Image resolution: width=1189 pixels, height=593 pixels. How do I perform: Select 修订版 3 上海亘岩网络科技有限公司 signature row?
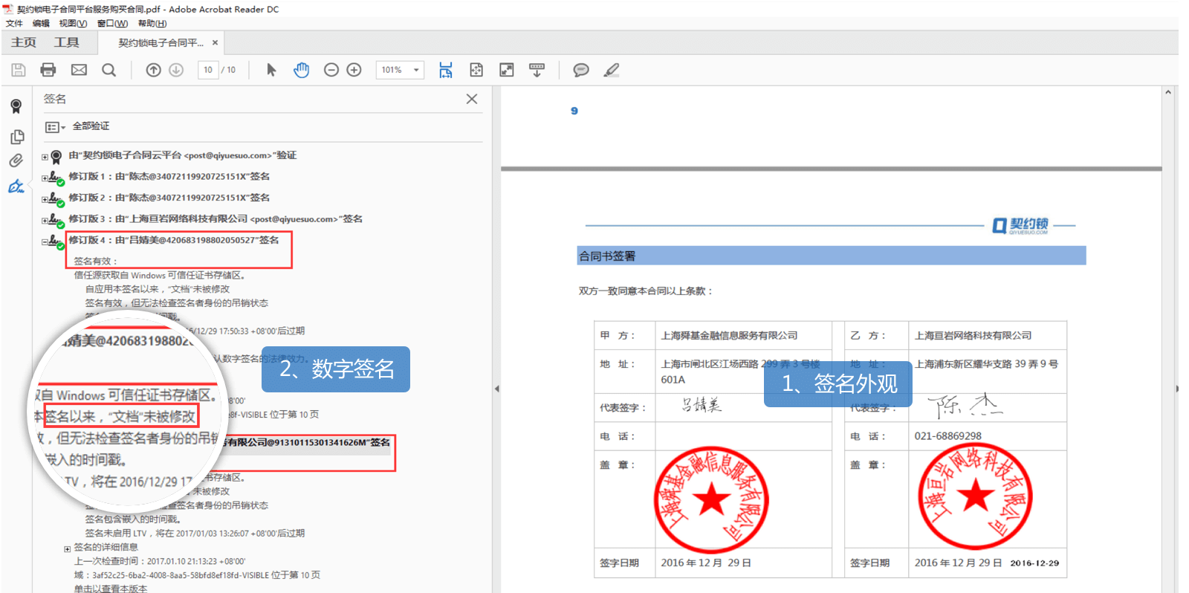click(216, 218)
